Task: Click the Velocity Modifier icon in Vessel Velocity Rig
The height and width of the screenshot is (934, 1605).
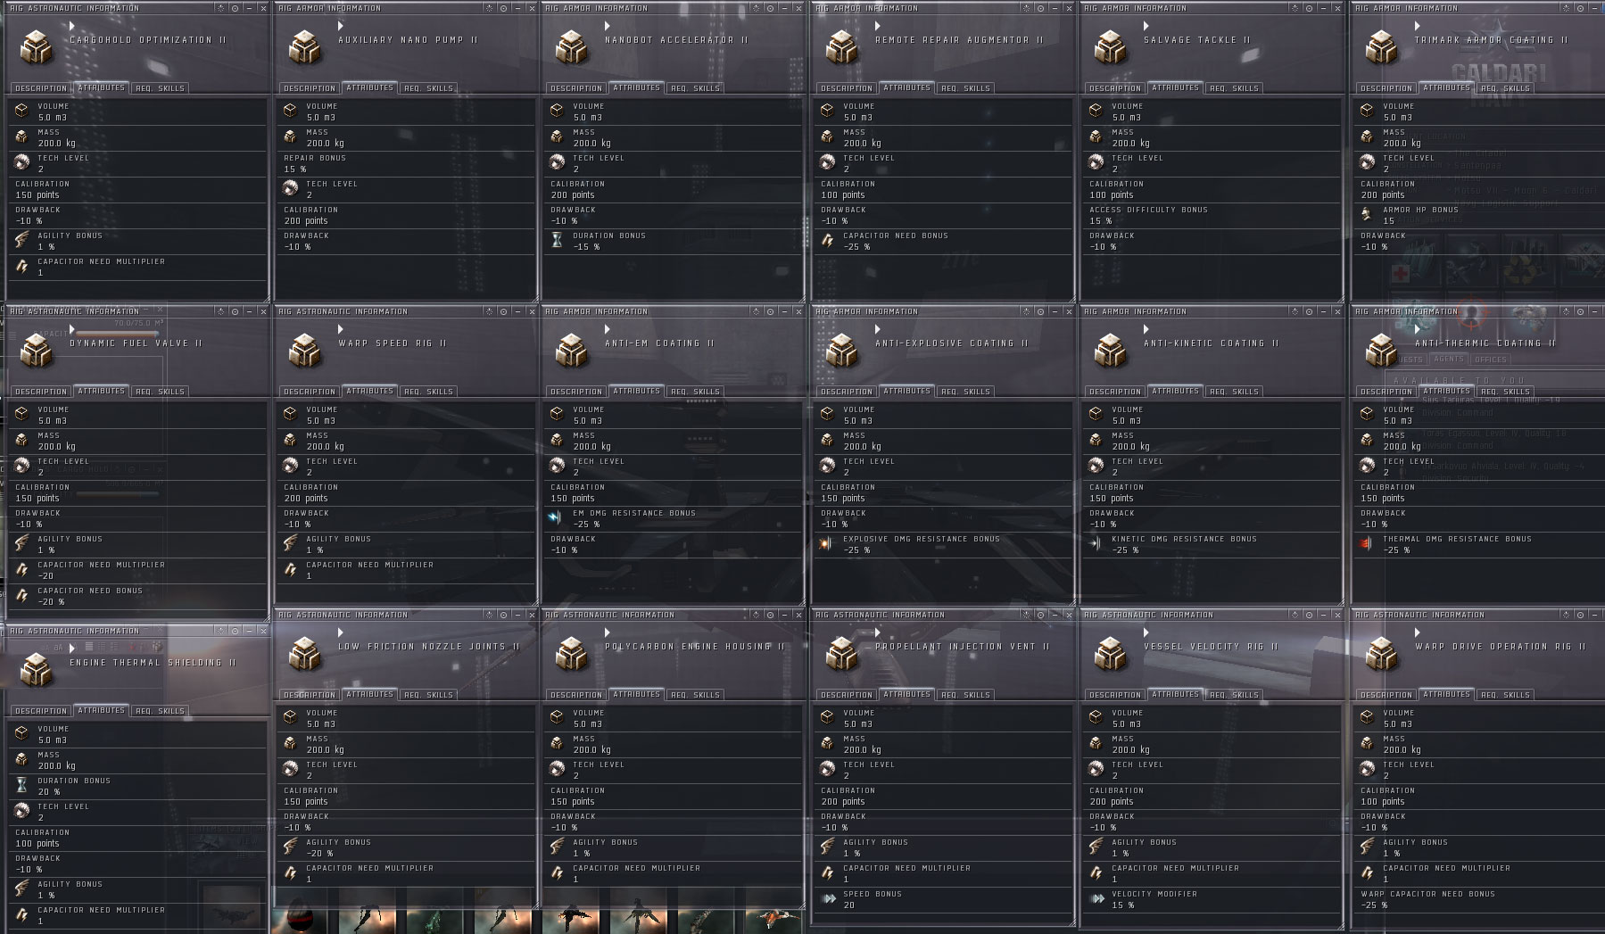Action: click(x=1097, y=898)
